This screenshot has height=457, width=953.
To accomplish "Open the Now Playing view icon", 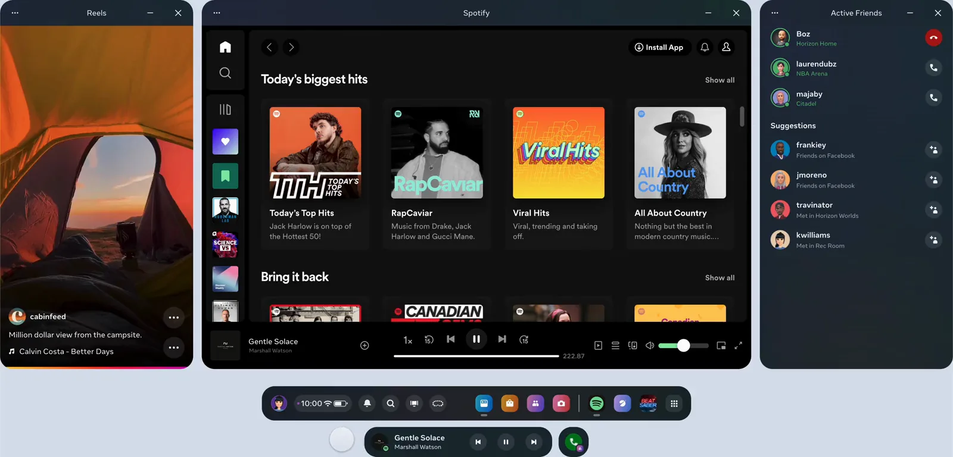I will coord(598,345).
